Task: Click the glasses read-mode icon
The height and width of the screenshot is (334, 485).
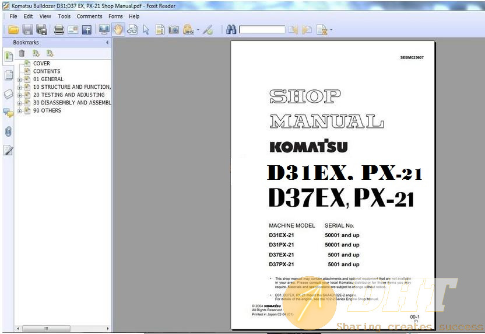Action: (132, 30)
